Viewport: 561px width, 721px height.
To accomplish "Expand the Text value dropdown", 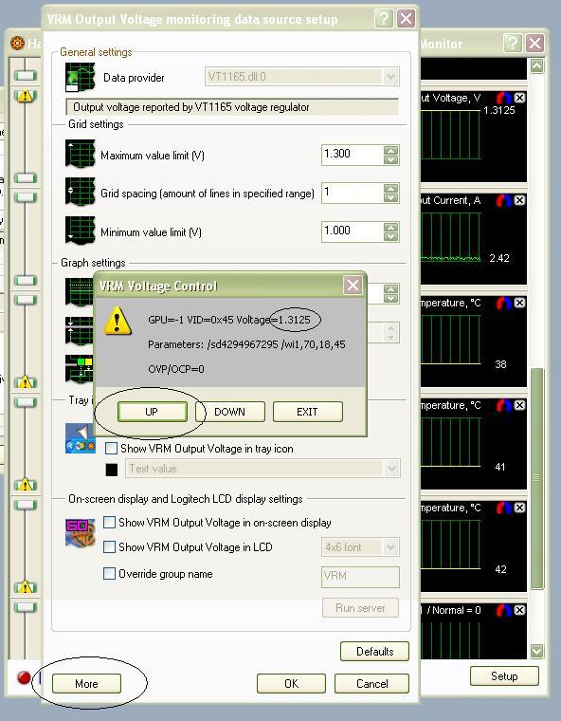I will [x=391, y=469].
